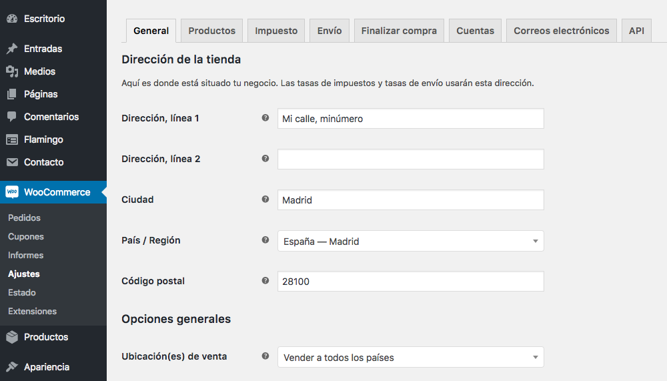Click the Entradas pin icon
Screen dimensions: 667x381
[12, 49]
